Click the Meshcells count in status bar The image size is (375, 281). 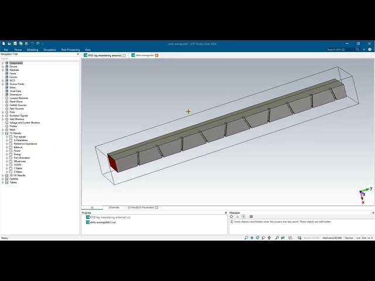(332, 238)
